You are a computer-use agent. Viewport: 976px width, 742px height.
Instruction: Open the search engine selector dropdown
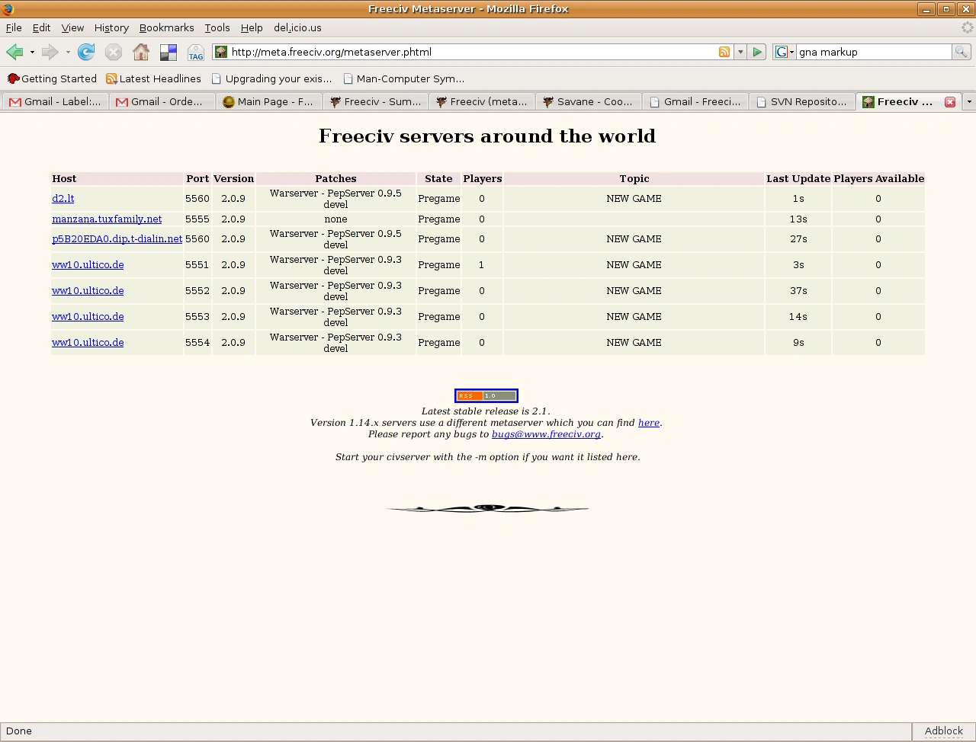point(784,52)
